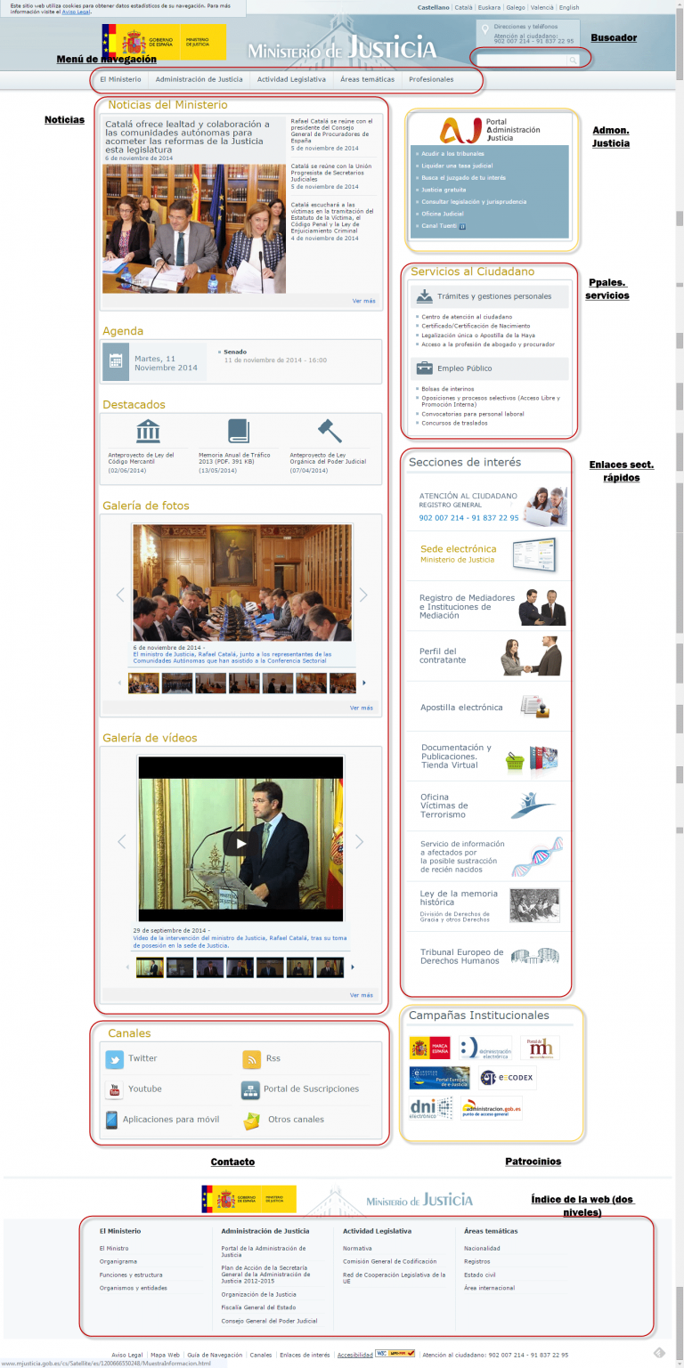Click the search magnifier icon
The height and width of the screenshot is (1368, 684).
click(574, 61)
